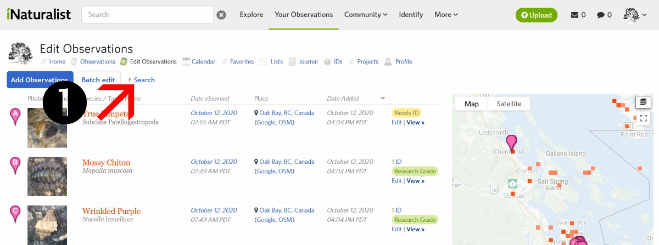
Task: Enter fullscreen map view
Action: [x=643, y=118]
